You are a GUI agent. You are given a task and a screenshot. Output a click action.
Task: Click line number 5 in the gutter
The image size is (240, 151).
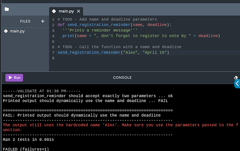click(53, 42)
